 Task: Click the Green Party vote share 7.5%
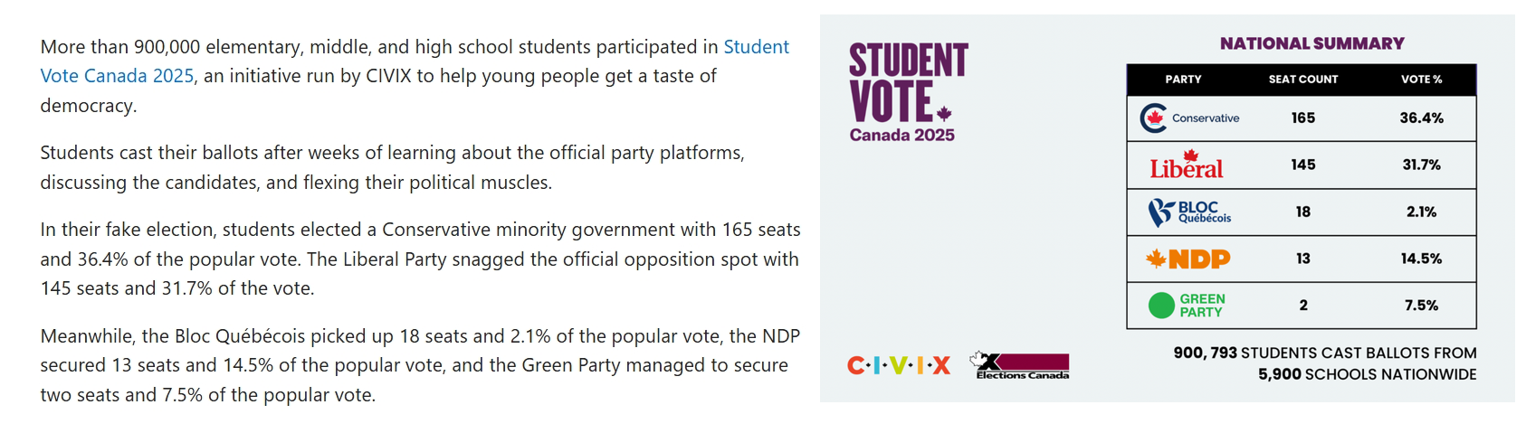point(1421,306)
